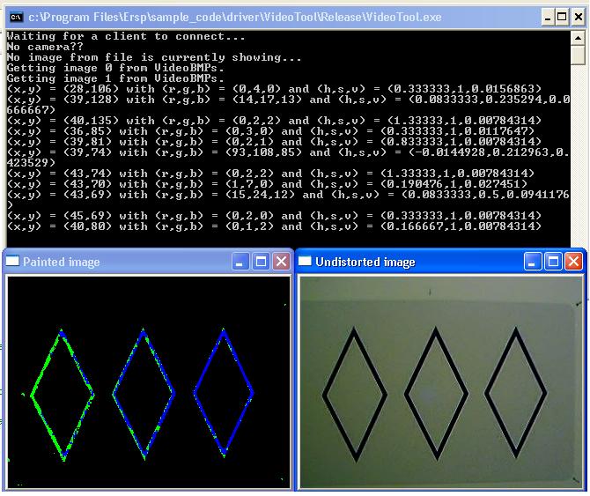Click the Undistorted image title bar text
Screen dimensions: 590x496
coord(365,262)
